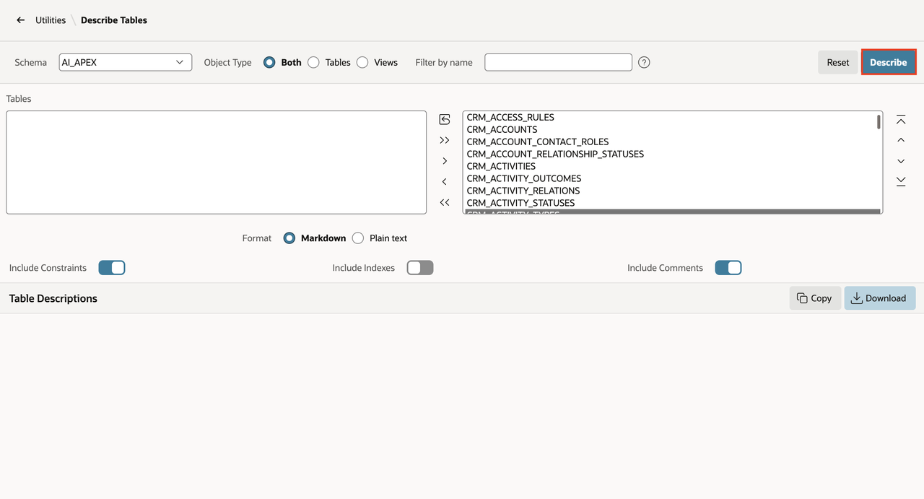Move the selected item up one position
Screen dimensions: 924x499
point(901,140)
